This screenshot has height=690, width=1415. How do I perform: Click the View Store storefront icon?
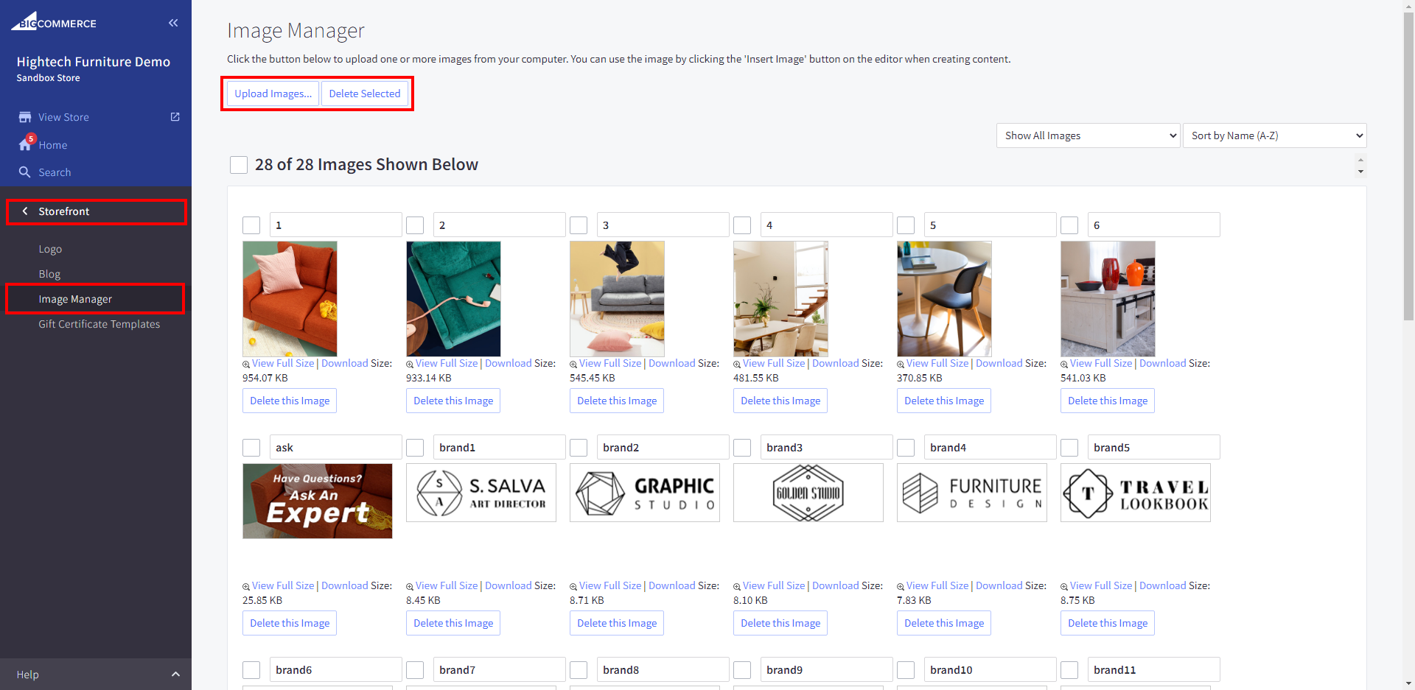pyautogui.click(x=25, y=117)
